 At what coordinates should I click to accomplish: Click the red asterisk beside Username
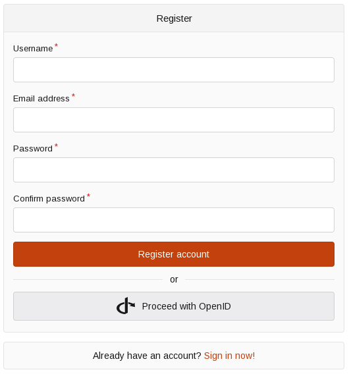(56, 45)
